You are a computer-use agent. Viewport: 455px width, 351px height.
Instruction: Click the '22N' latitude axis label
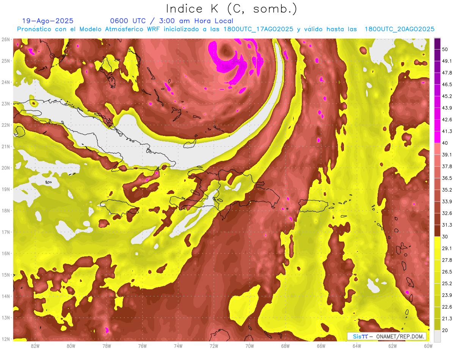point(5,125)
